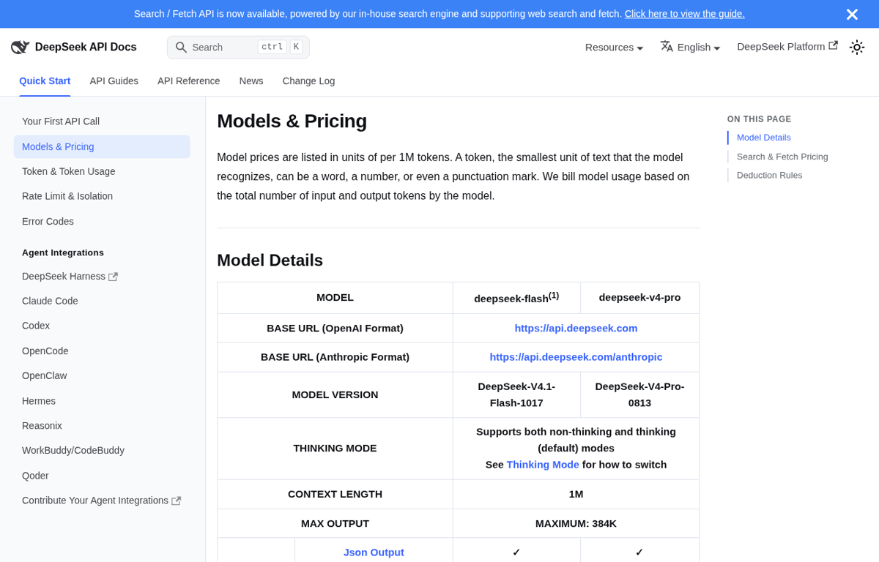Click the 'Models & Pricing' page heading

point(292,121)
